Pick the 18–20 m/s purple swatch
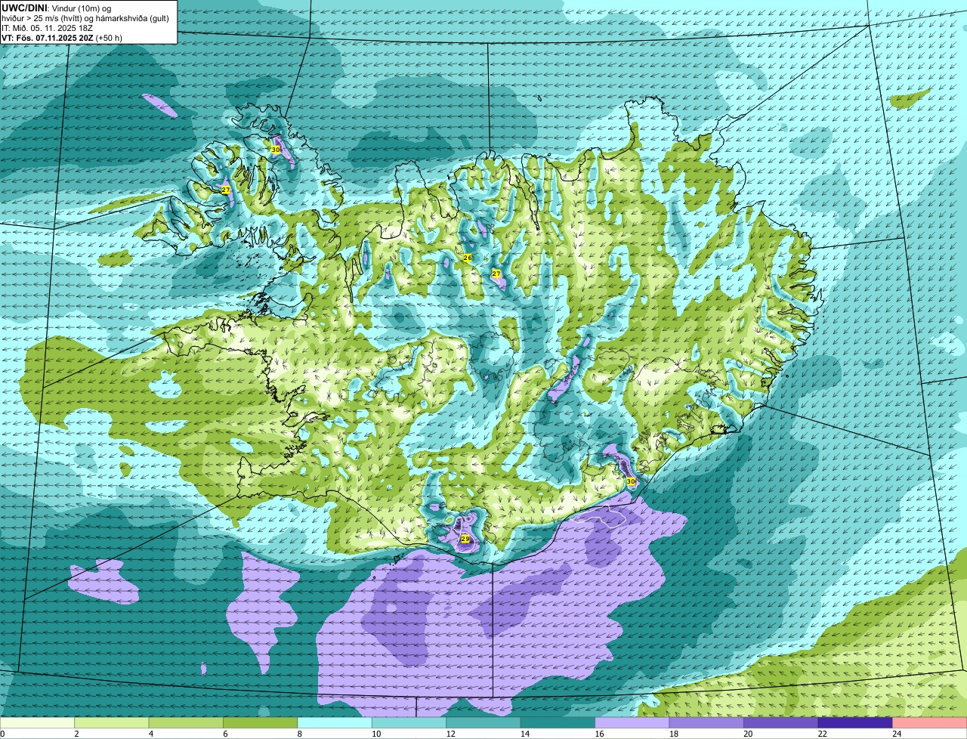This screenshot has height=739, width=967. point(707,722)
